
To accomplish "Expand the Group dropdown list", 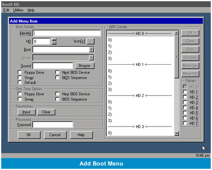I will pos(91,58).
